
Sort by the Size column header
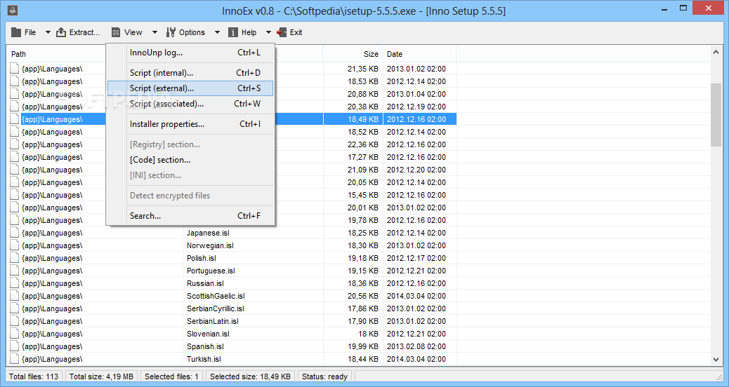click(353, 54)
